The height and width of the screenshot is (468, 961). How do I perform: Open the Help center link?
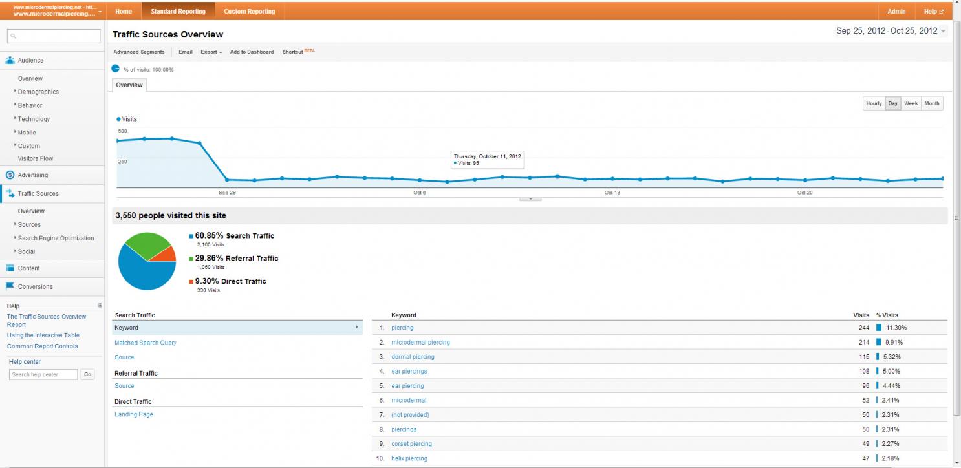[25, 362]
